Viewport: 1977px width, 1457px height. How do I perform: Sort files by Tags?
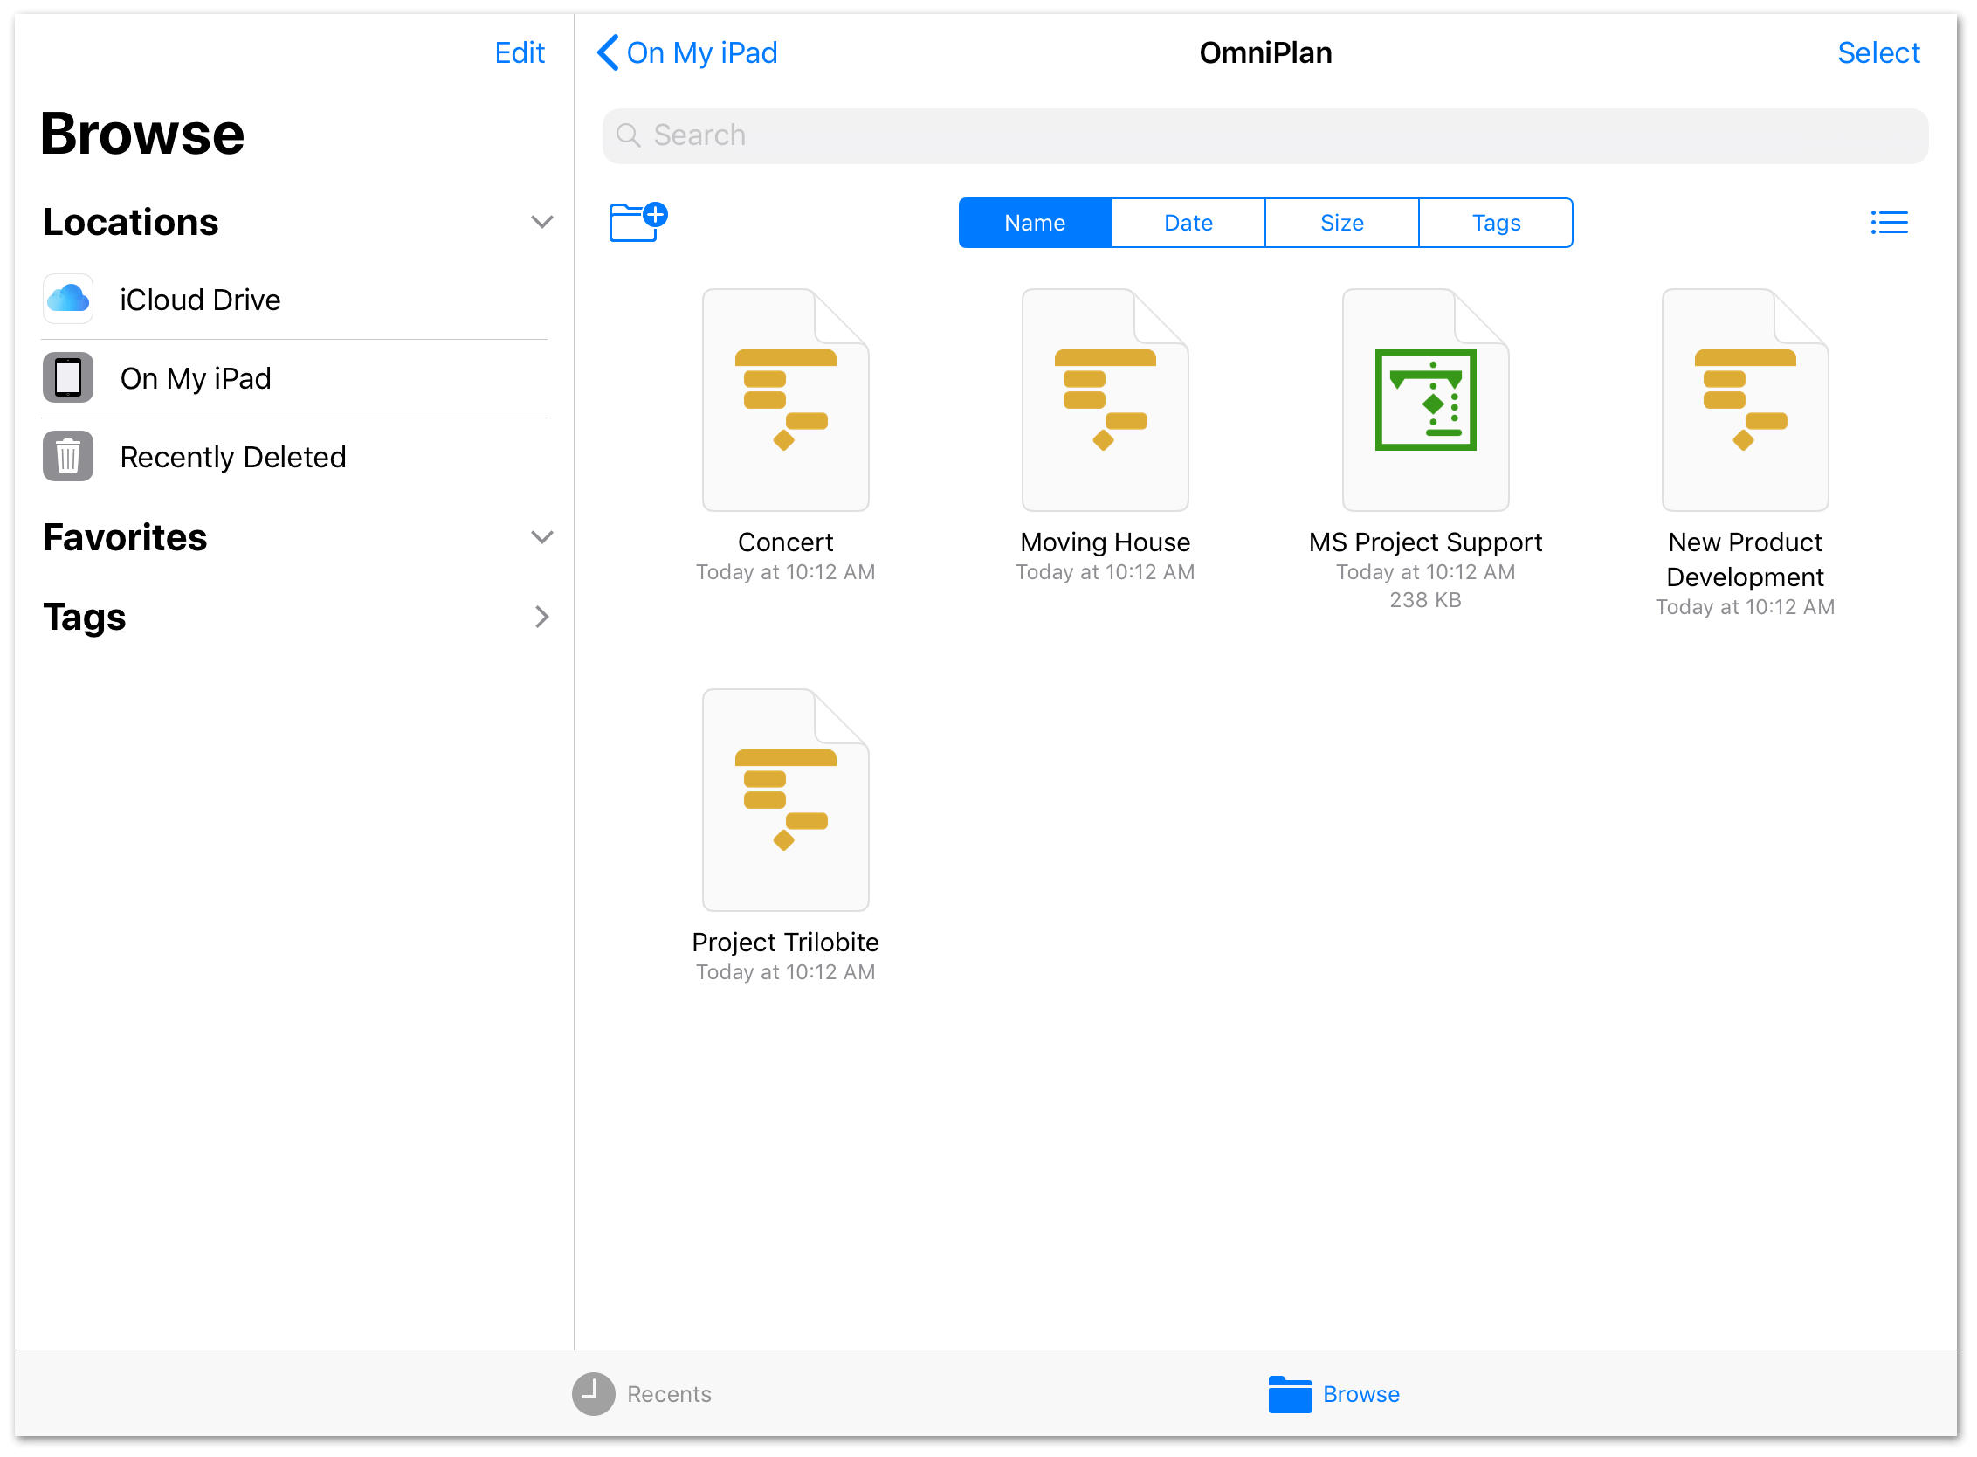[x=1496, y=222]
